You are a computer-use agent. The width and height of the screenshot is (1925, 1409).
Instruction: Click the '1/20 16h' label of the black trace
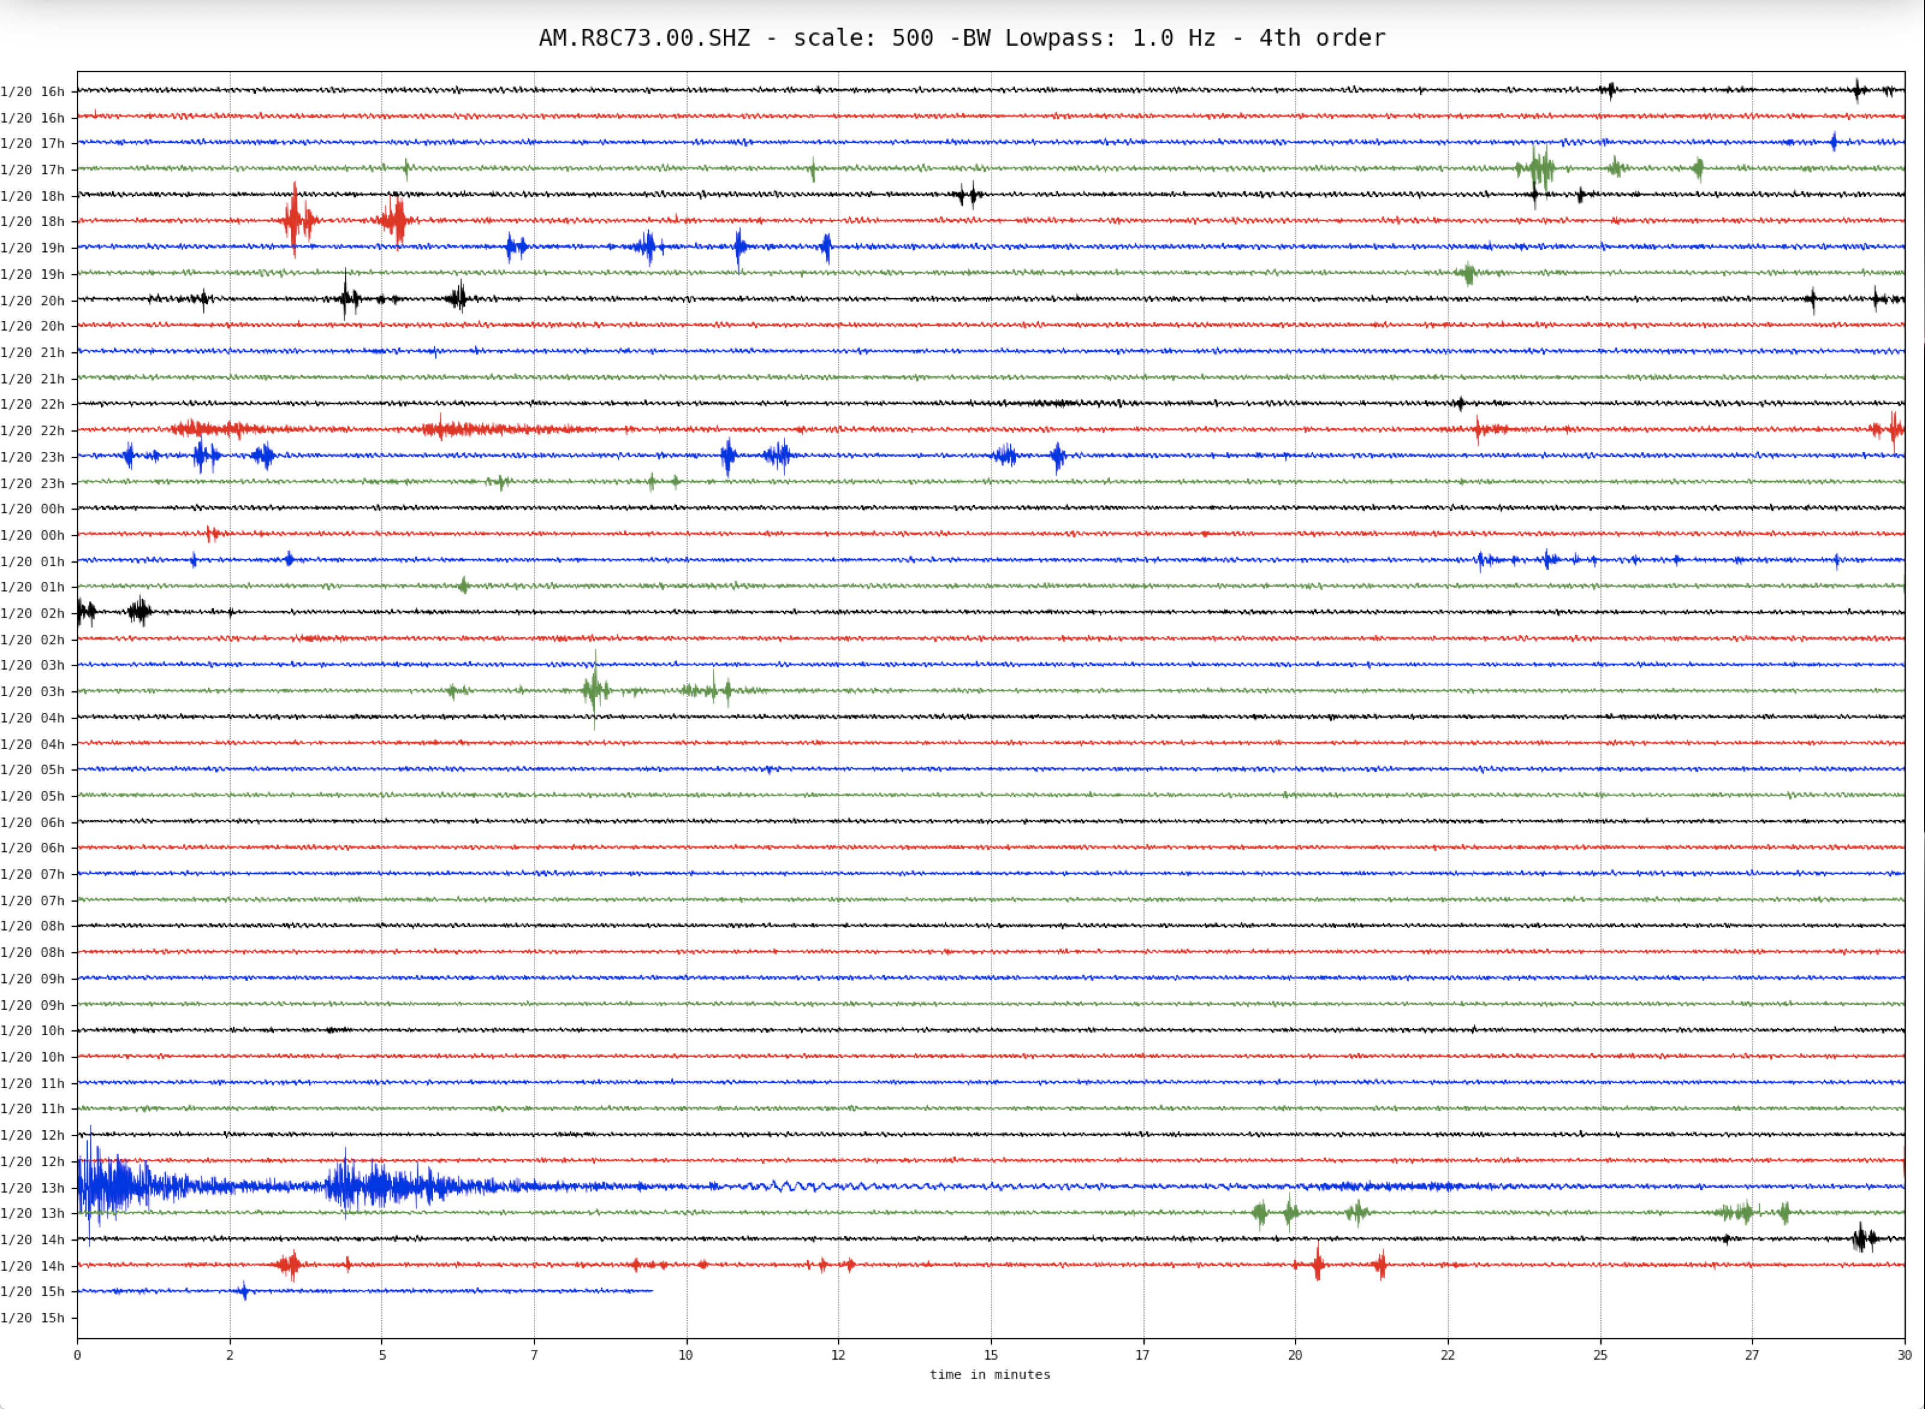tap(32, 91)
